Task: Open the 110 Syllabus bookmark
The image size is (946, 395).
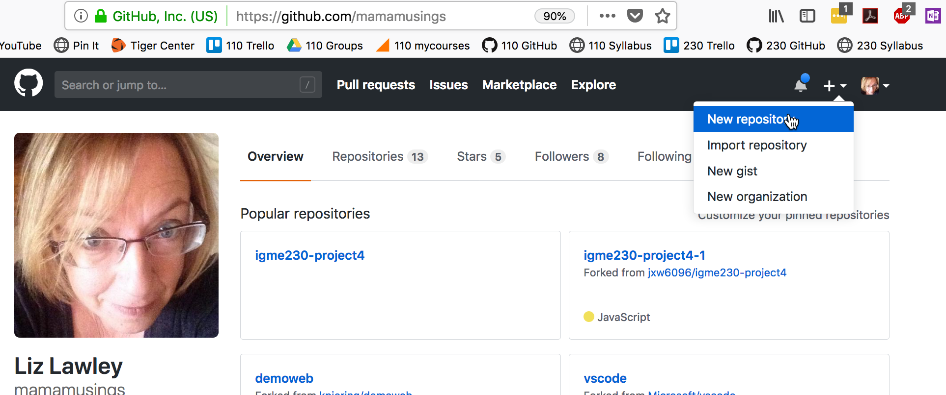Action: (611, 46)
